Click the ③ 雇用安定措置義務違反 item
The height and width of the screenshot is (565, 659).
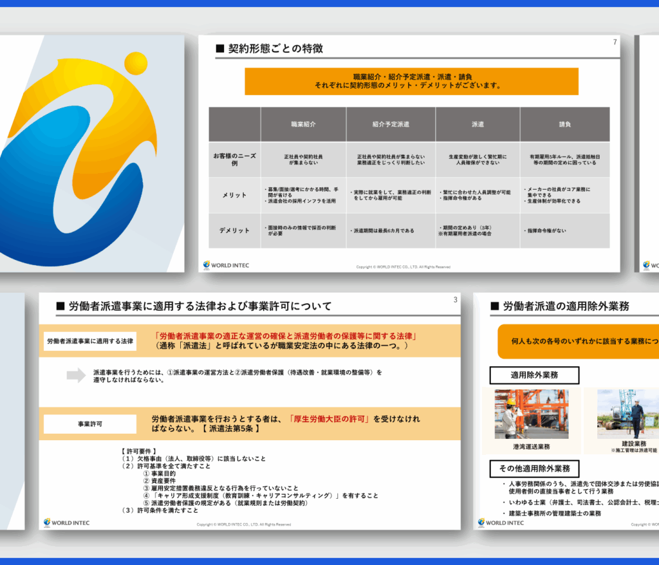pos(221,488)
